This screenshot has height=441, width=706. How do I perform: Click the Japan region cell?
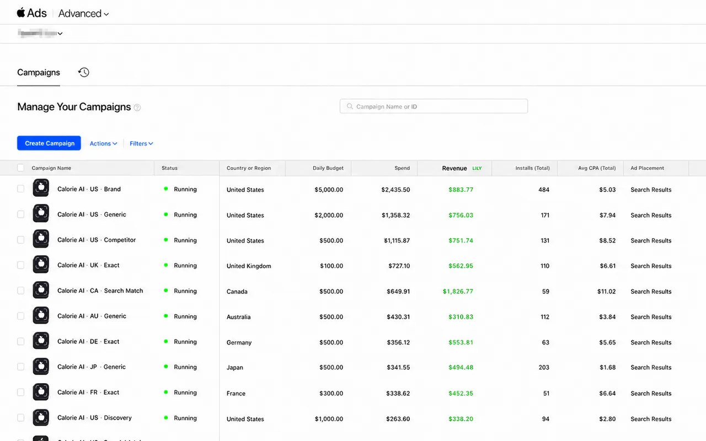click(235, 368)
